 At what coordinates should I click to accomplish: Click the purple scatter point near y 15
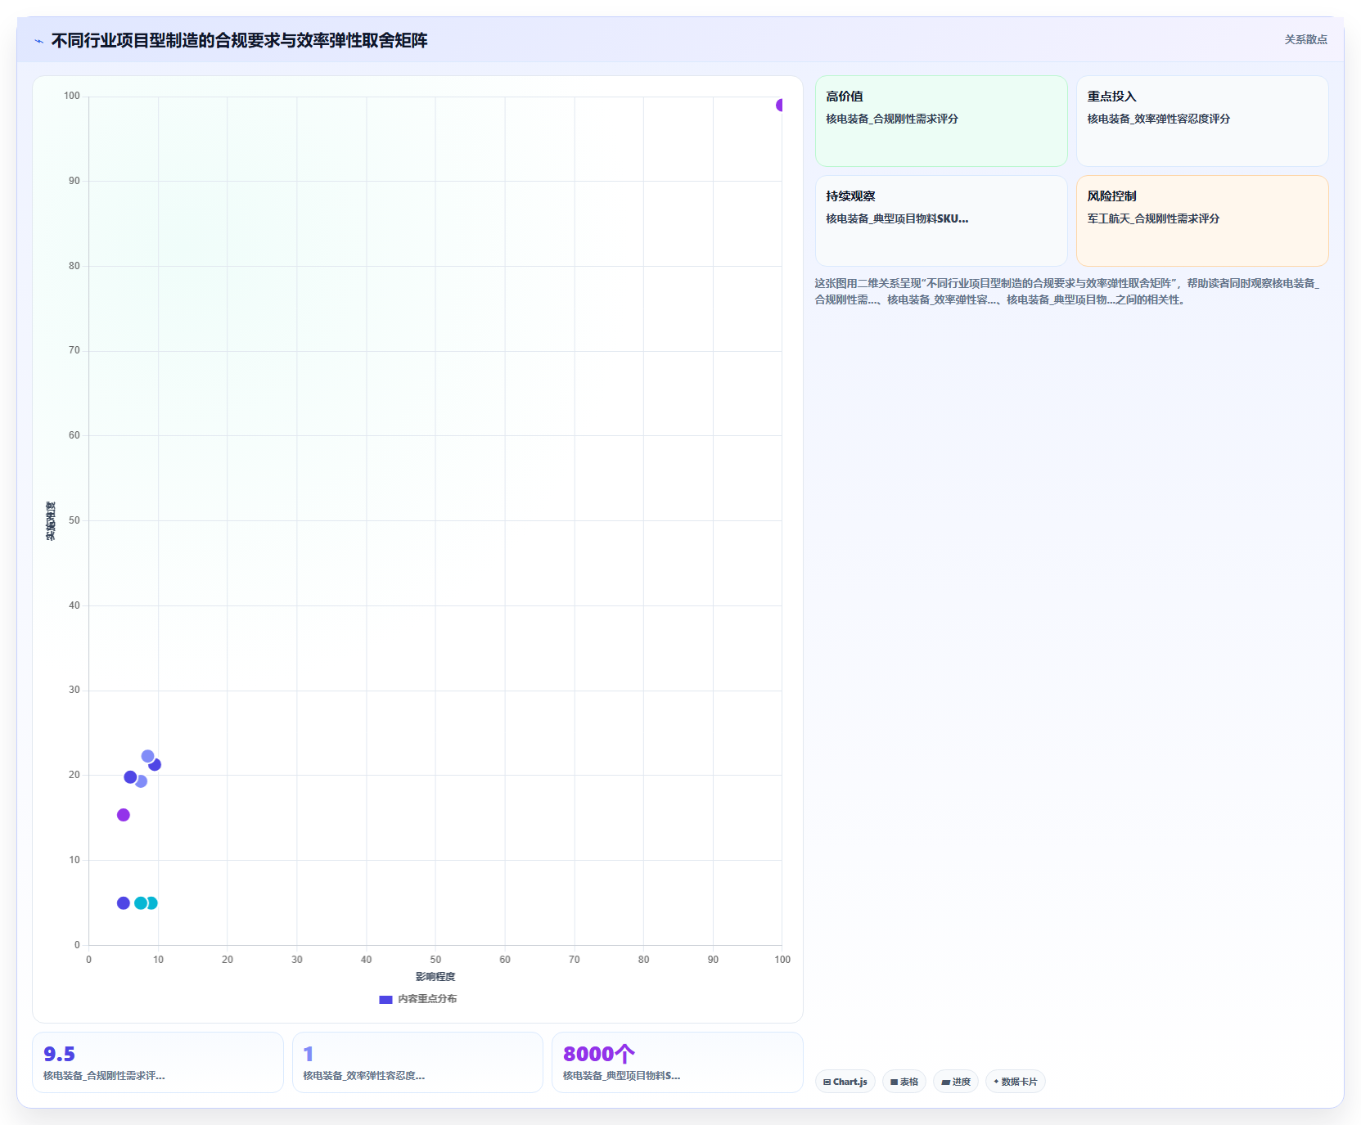[124, 815]
